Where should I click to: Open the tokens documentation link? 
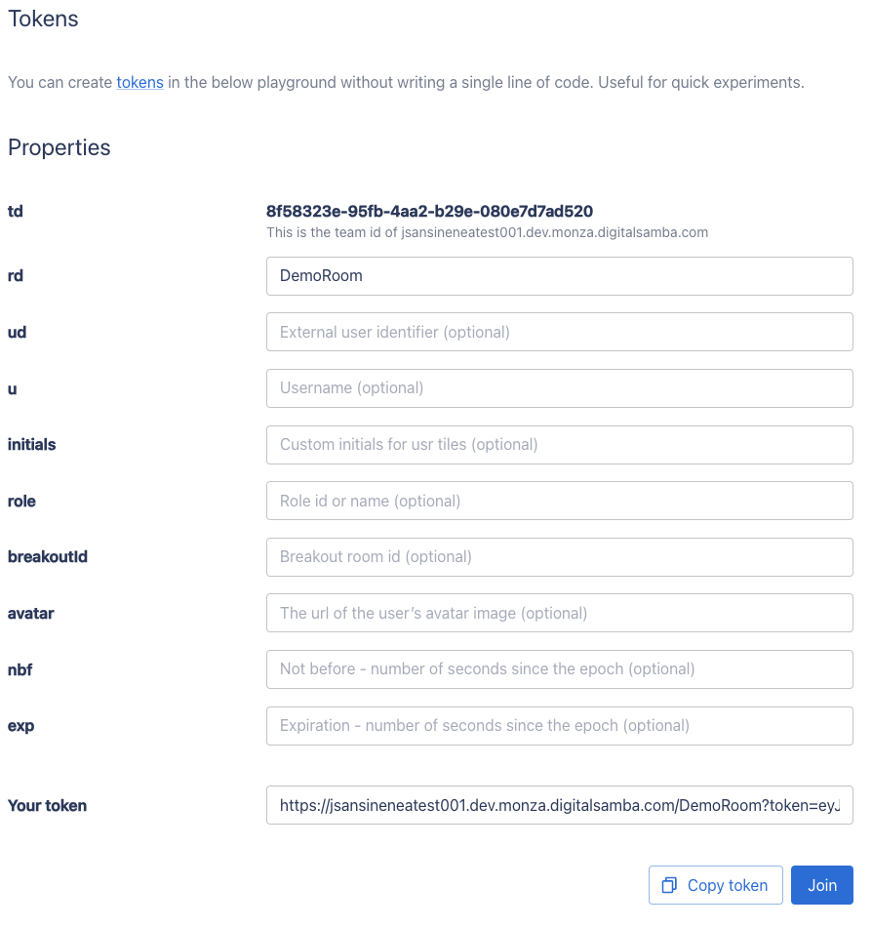pyautogui.click(x=139, y=83)
